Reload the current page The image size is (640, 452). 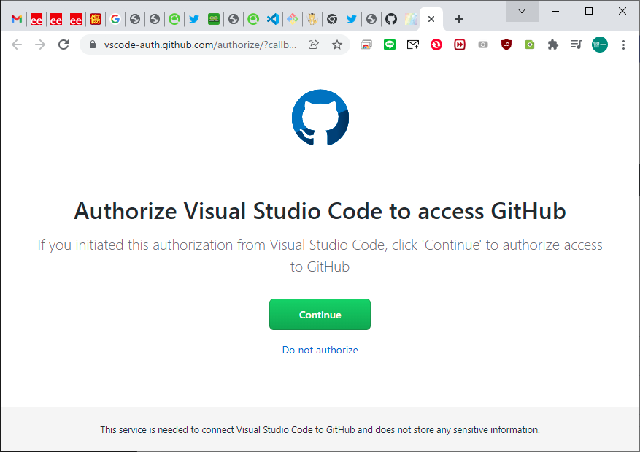[x=63, y=45]
